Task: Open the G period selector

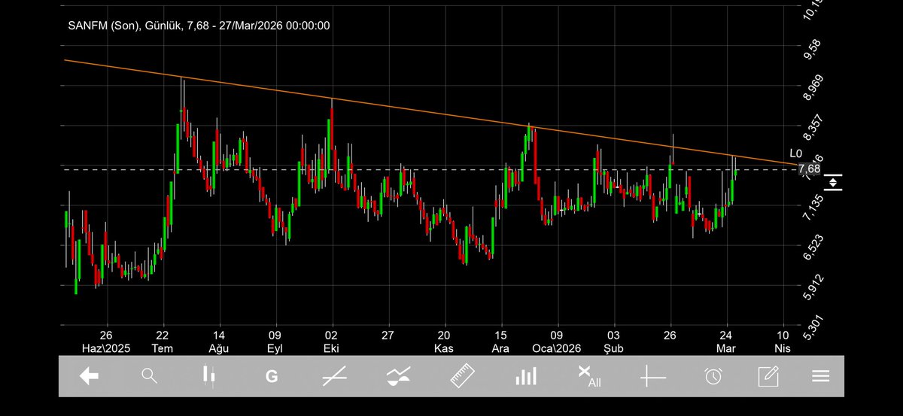Action: (272, 377)
